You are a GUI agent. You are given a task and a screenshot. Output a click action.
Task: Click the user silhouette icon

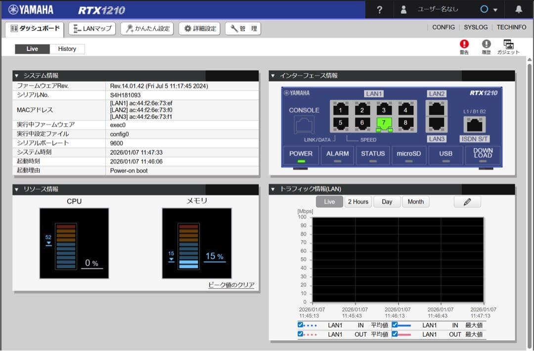point(404,10)
